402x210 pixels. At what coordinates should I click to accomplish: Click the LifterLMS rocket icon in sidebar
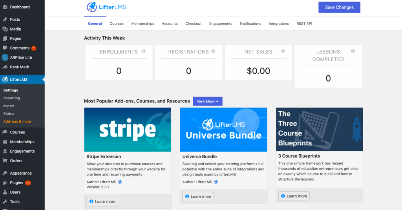coord(5,80)
